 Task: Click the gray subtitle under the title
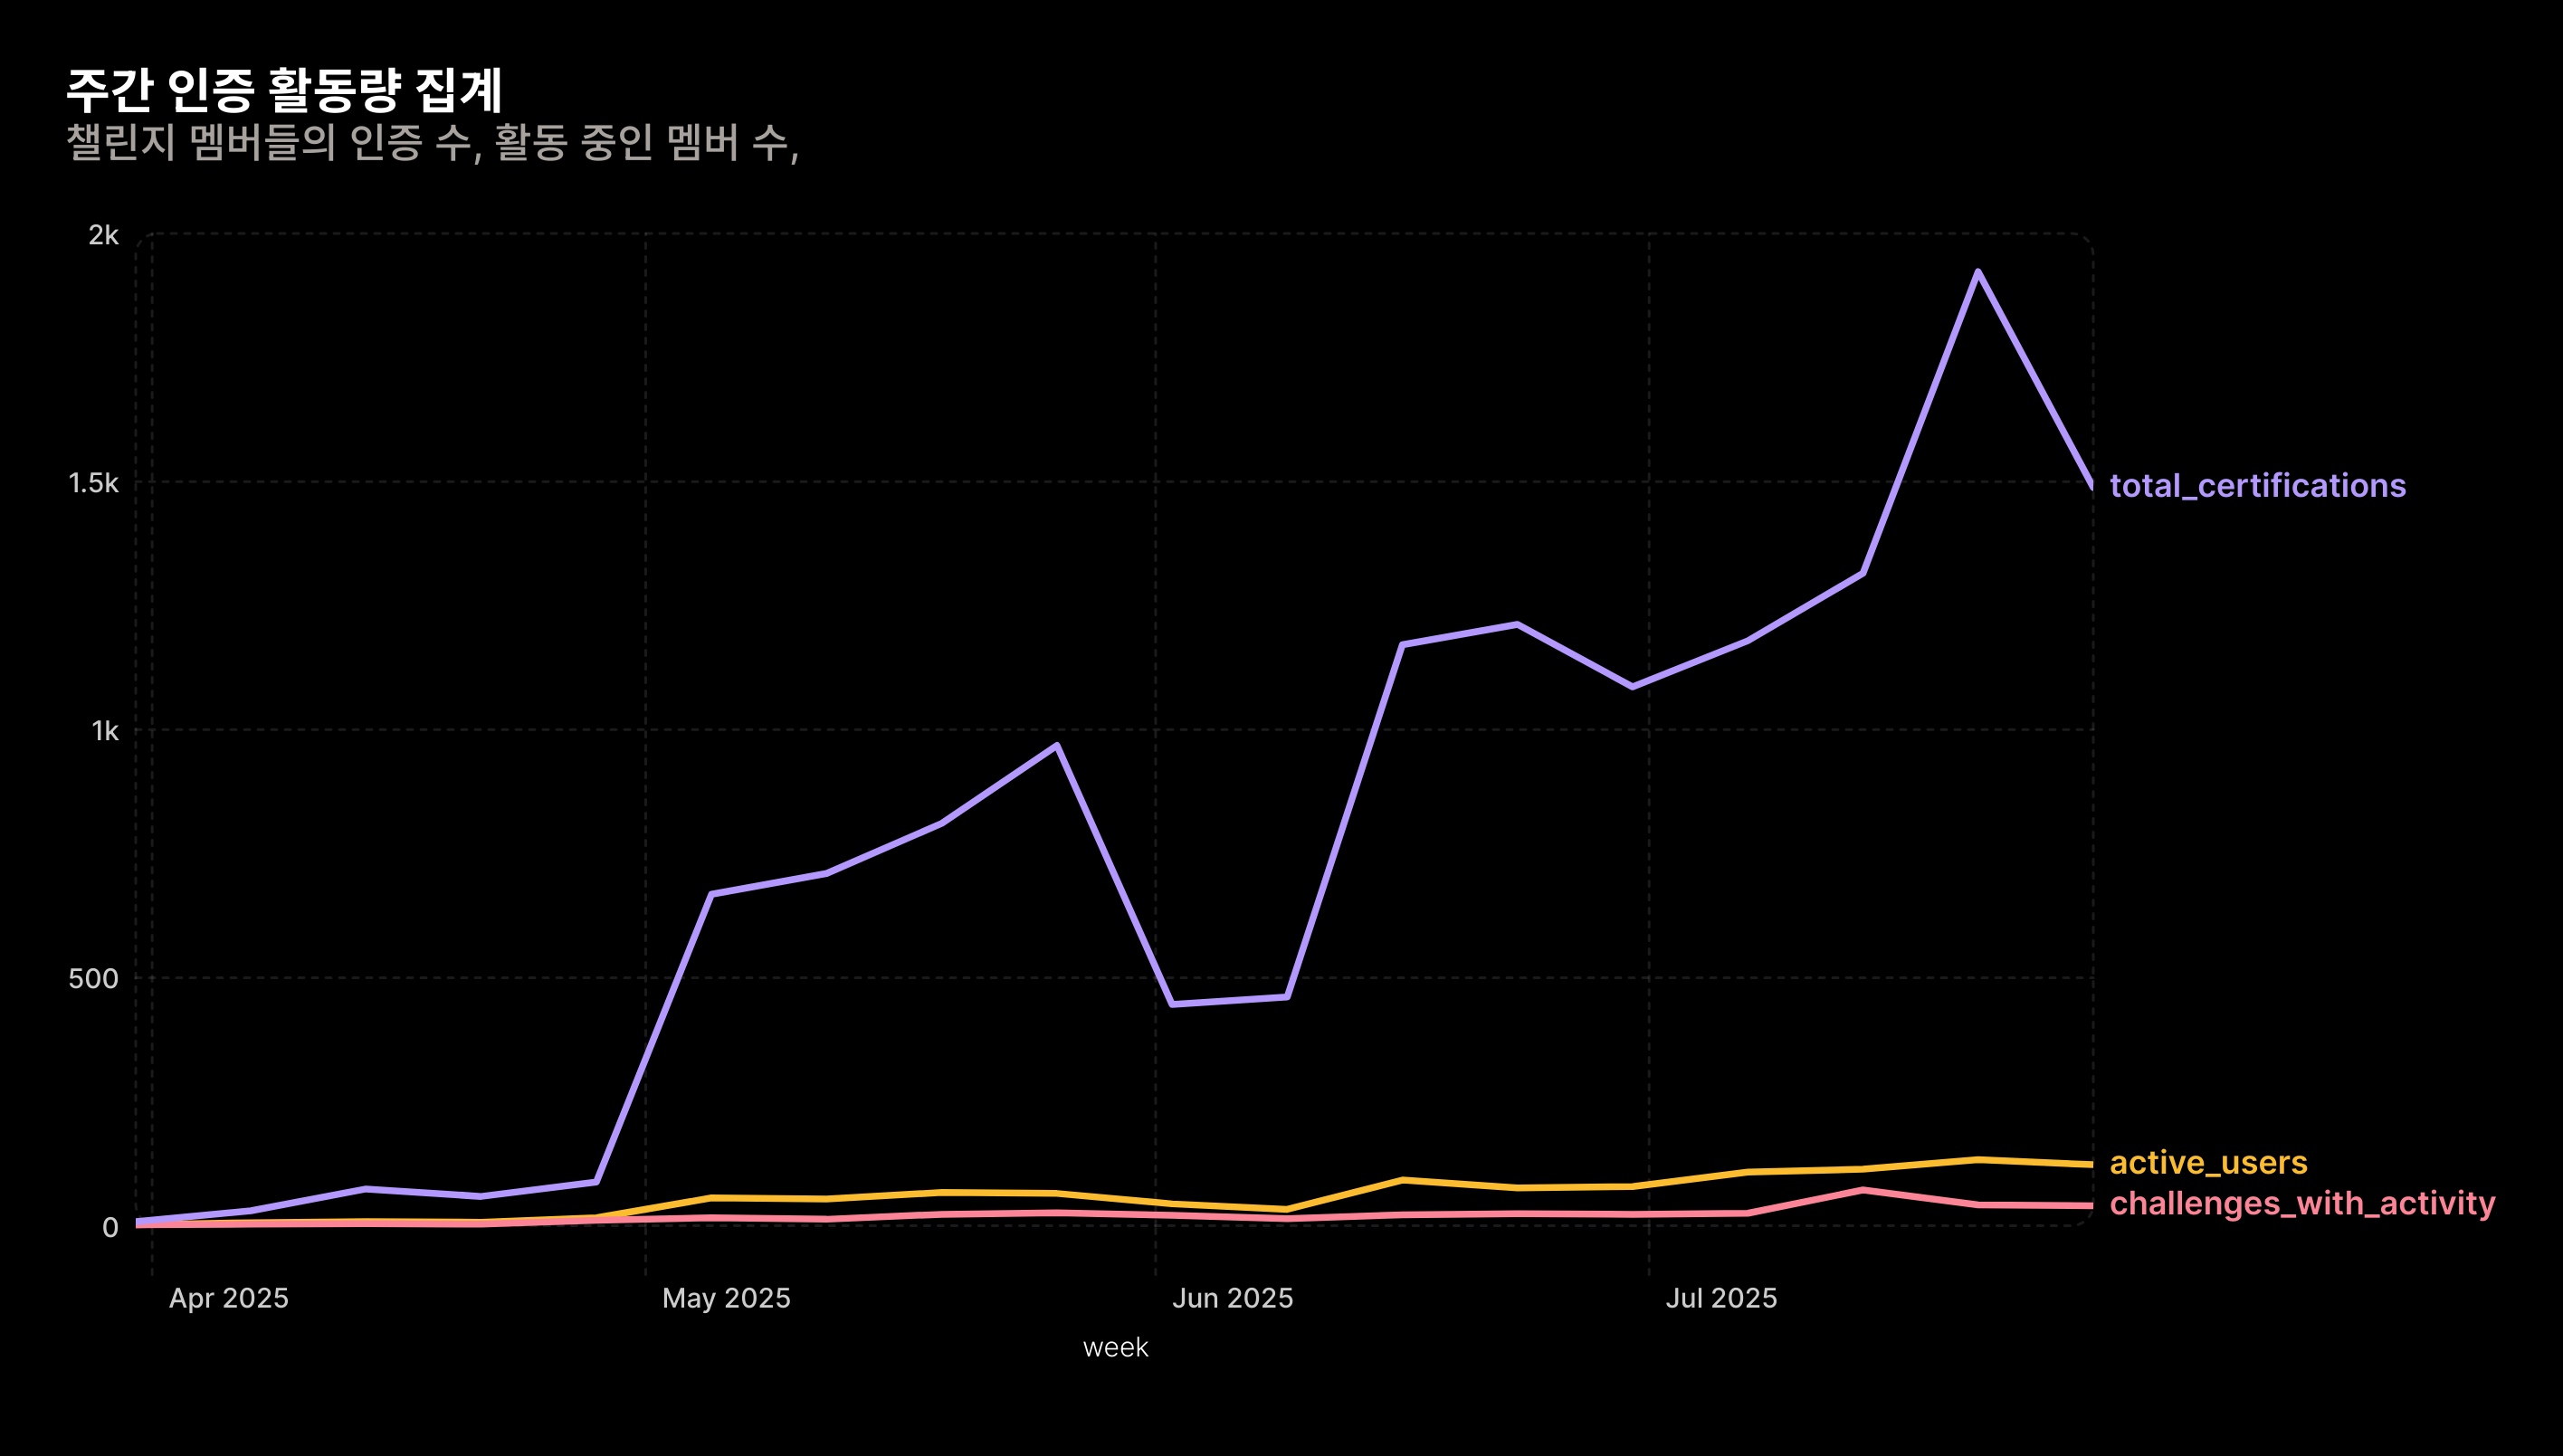tap(432, 143)
